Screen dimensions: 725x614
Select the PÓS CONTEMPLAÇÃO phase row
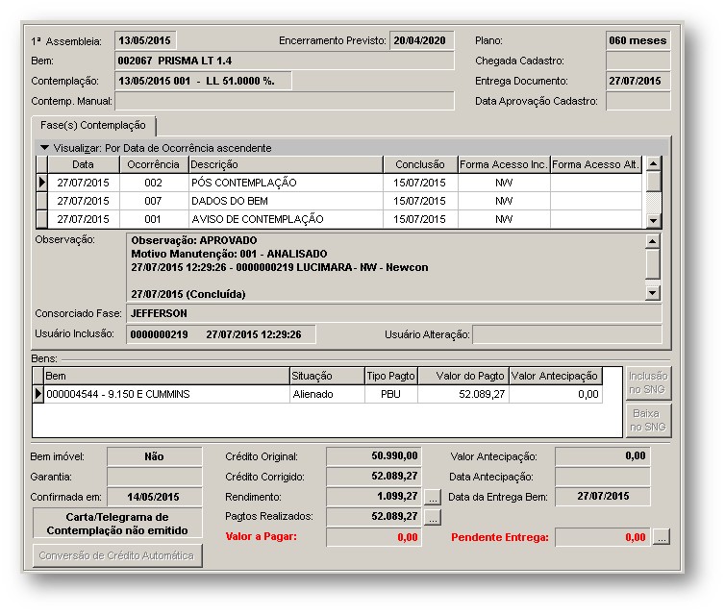[x=344, y=183]
